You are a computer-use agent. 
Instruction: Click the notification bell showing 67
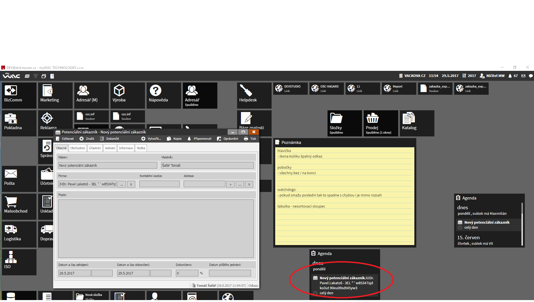point(513,76)
